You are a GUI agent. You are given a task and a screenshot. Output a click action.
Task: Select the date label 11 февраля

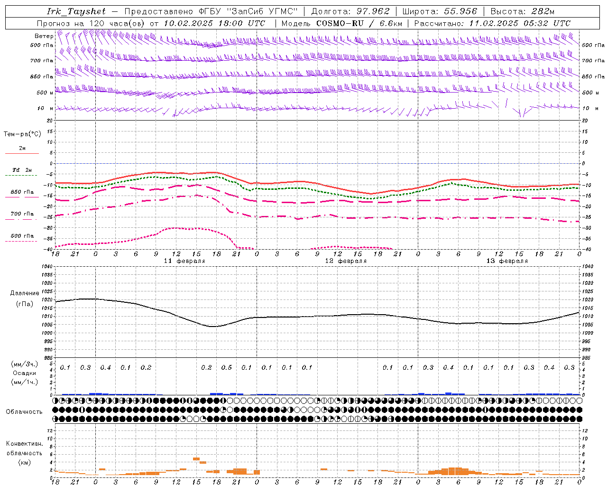point(184,261)
